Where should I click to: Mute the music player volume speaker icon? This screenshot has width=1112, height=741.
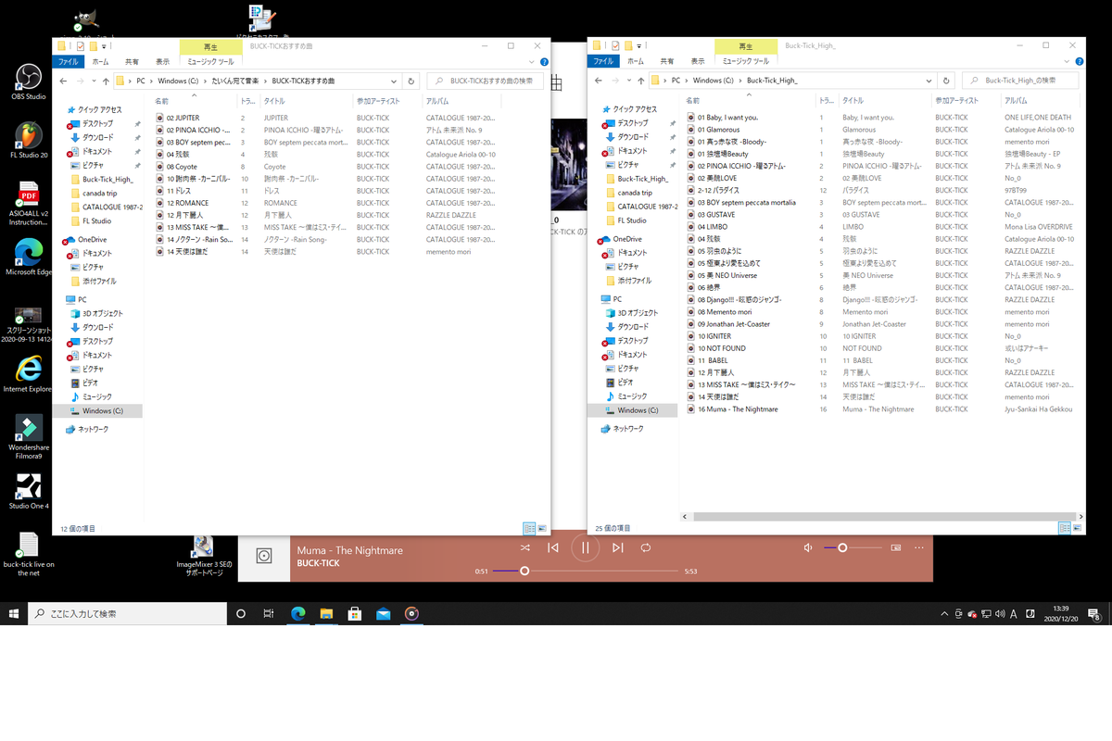[x=808, y=547]
